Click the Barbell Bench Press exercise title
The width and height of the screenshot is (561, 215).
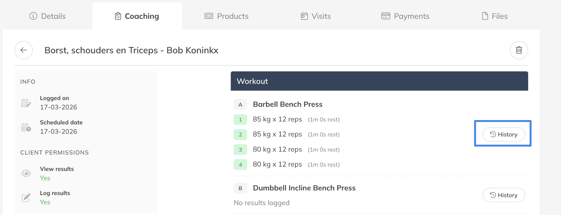point(287,104)
